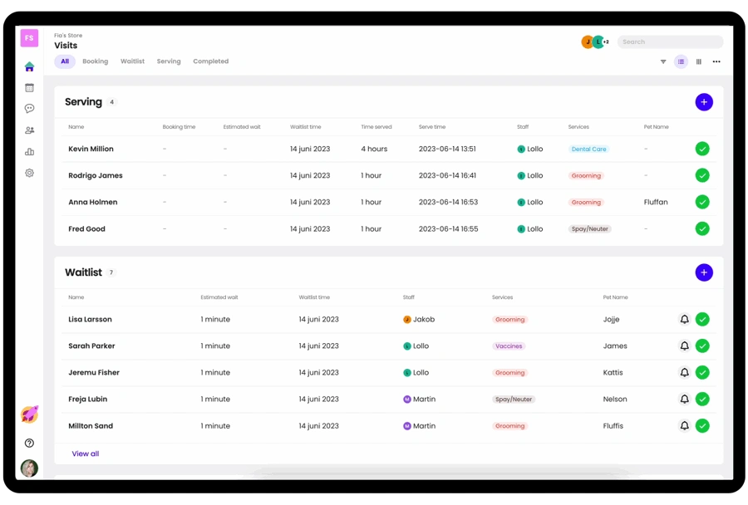This screenshot has width=748, height=505.
Task: Switch to the Booking tab
Action: 95,61
